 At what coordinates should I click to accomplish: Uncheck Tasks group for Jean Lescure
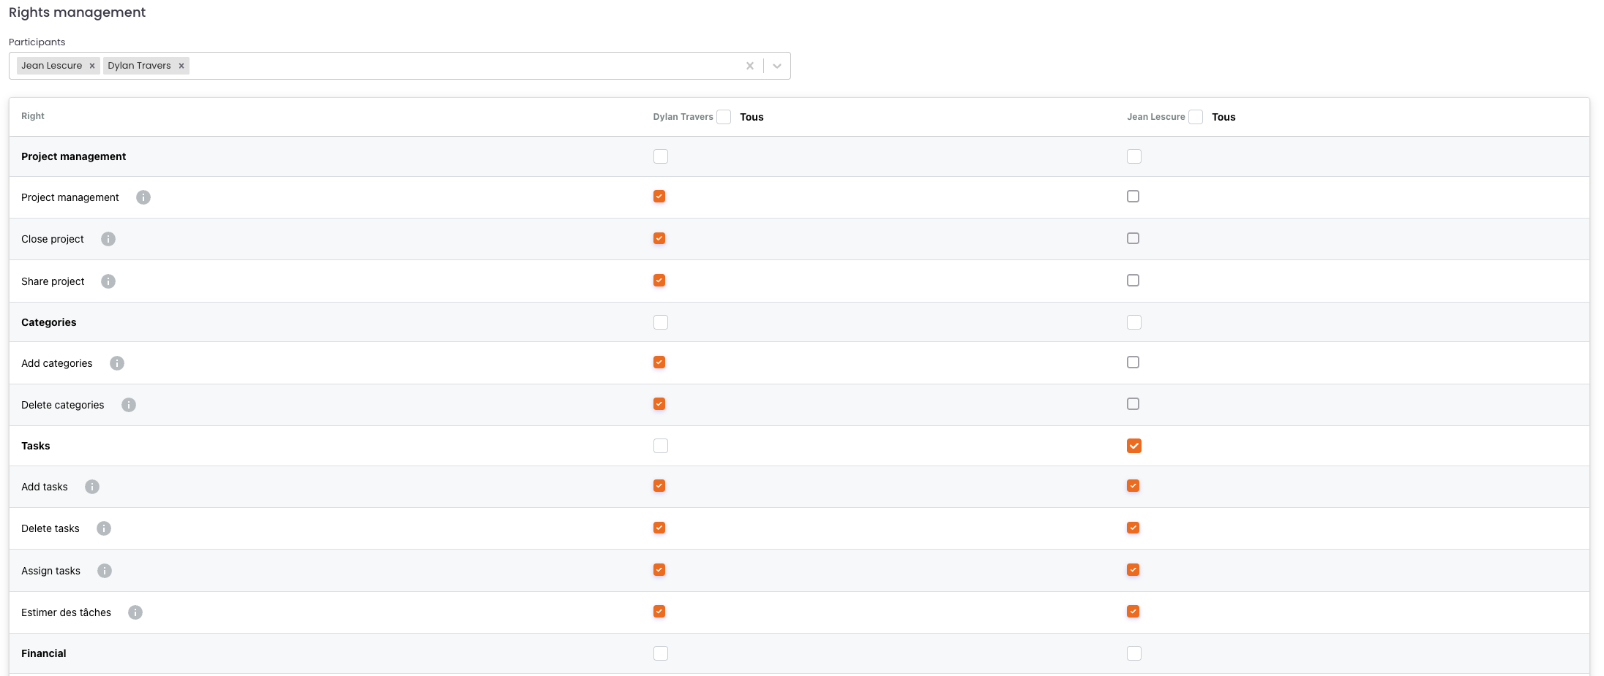1133,446
